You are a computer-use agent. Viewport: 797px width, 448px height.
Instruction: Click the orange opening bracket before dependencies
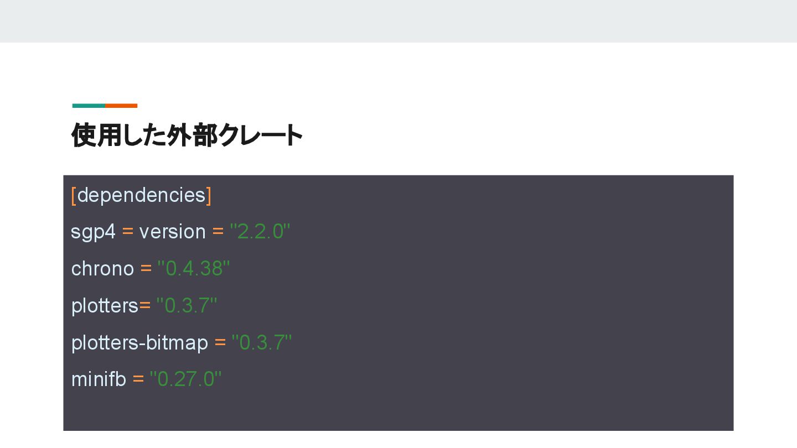[x=74, y=195]
